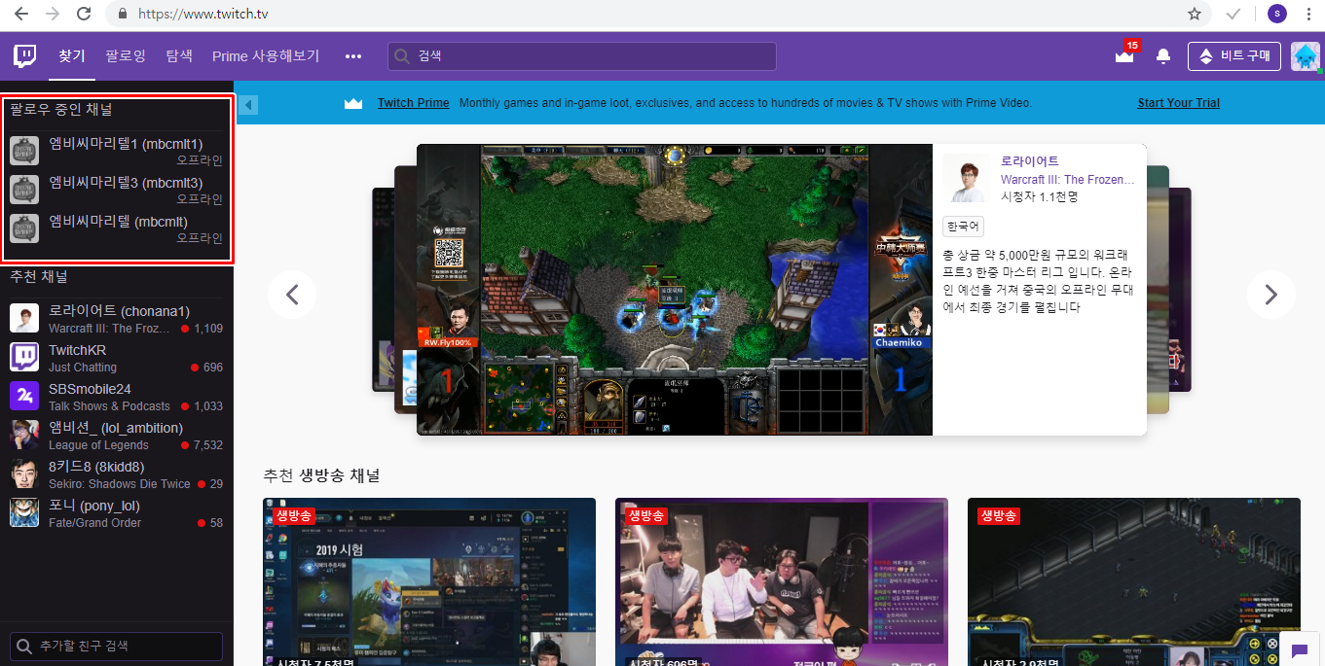Click avatar of 엠비씨마리텔 (mbcmlt) channel
The height and width of the screenshot is (666, 1325).
24,228
